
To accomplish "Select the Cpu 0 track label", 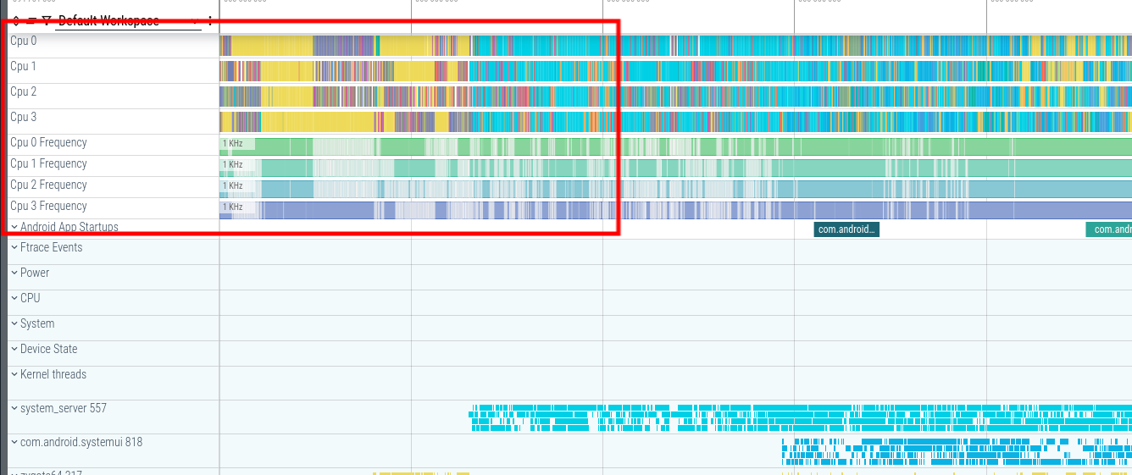I will [x=24, y=41].
